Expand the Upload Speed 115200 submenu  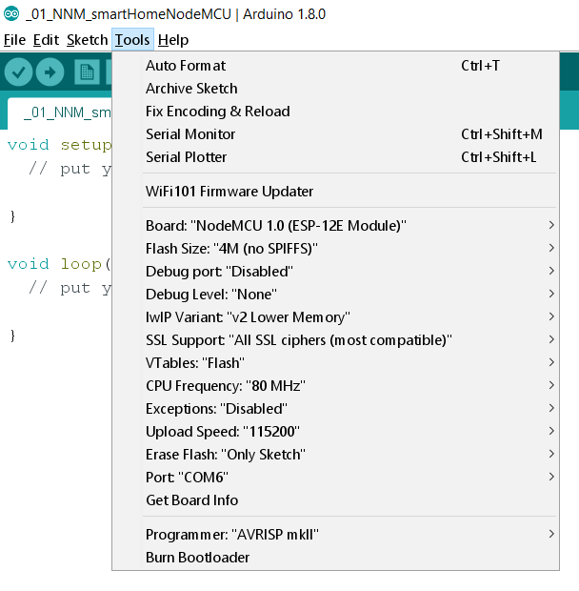pyautogui.click(x=335, y=432)
